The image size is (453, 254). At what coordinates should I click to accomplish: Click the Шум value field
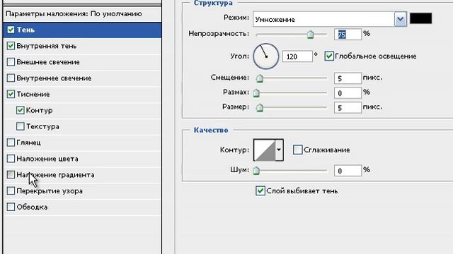pos(348,171)
